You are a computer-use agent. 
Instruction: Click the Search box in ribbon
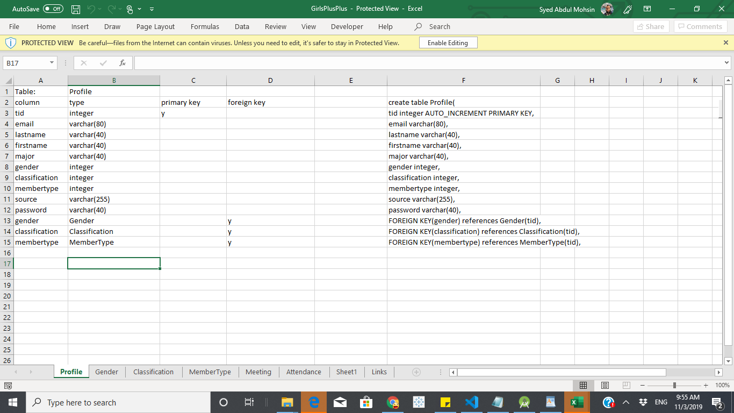tap(433, 26)
